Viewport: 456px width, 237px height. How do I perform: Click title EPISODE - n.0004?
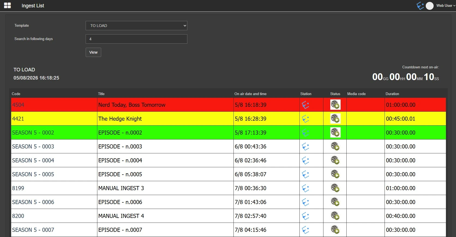point(120,160)
